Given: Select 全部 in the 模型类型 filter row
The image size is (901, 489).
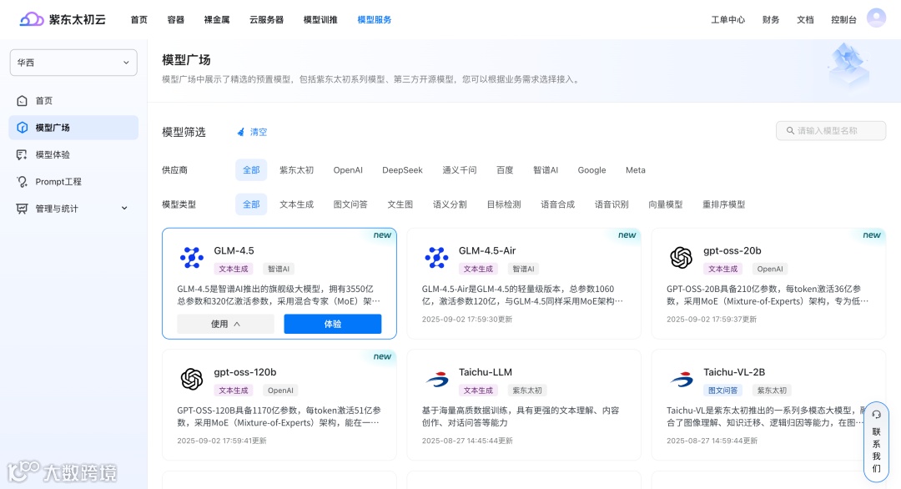Looking at the screenshot, I should pyautogui.click(x=251, y=204).
